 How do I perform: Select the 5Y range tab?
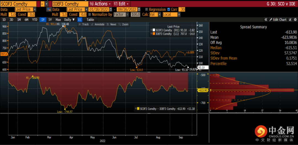pos(50,20)
